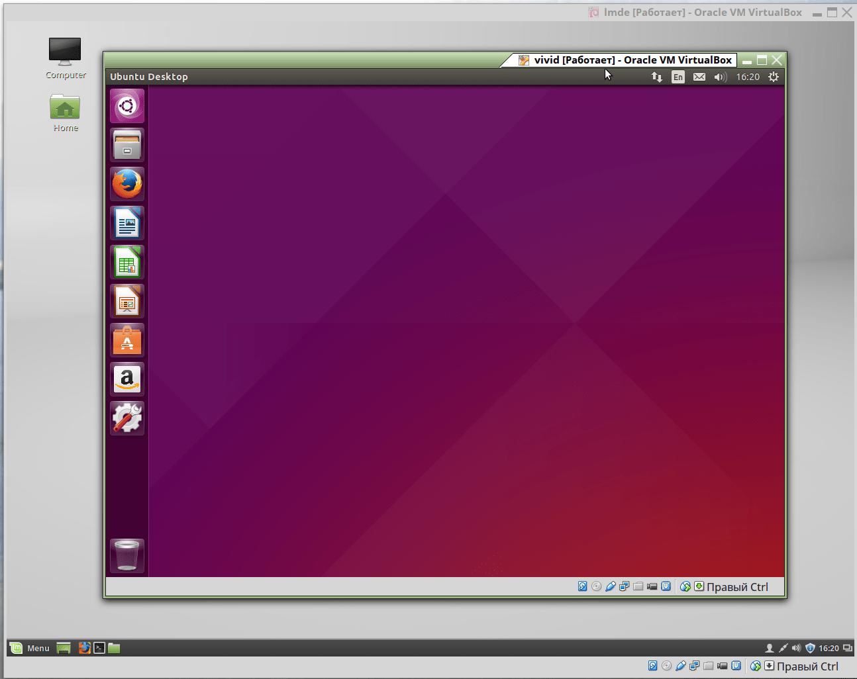Image resolution: width=857 pixels, height=679 pixels.
Task: Open Terminal from the Mint panel
Action: tap(99, 648)
